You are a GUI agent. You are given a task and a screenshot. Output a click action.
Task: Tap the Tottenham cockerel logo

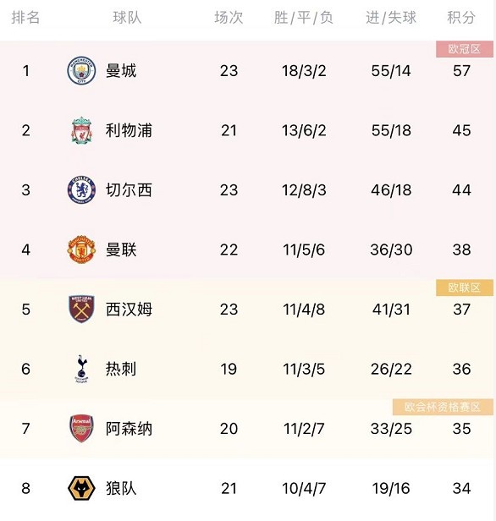click(x=81, y=369)
